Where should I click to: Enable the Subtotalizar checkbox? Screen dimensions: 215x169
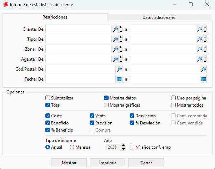tap(47, 98)
